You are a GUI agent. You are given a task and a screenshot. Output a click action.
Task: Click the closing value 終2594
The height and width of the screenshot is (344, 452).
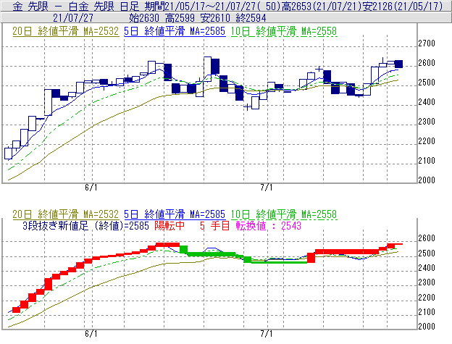tap(251, 18)
